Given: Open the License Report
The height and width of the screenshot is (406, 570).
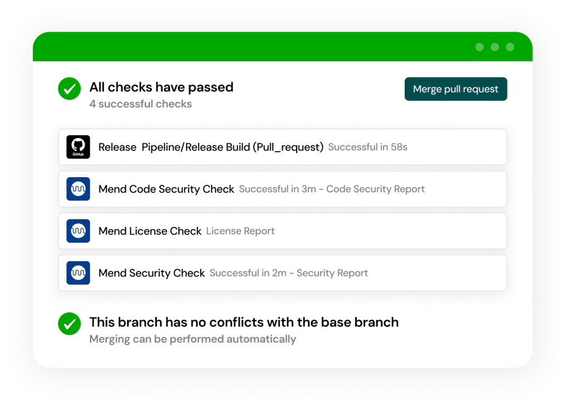Looking at the screenshot, I should (x=240, y=230).
